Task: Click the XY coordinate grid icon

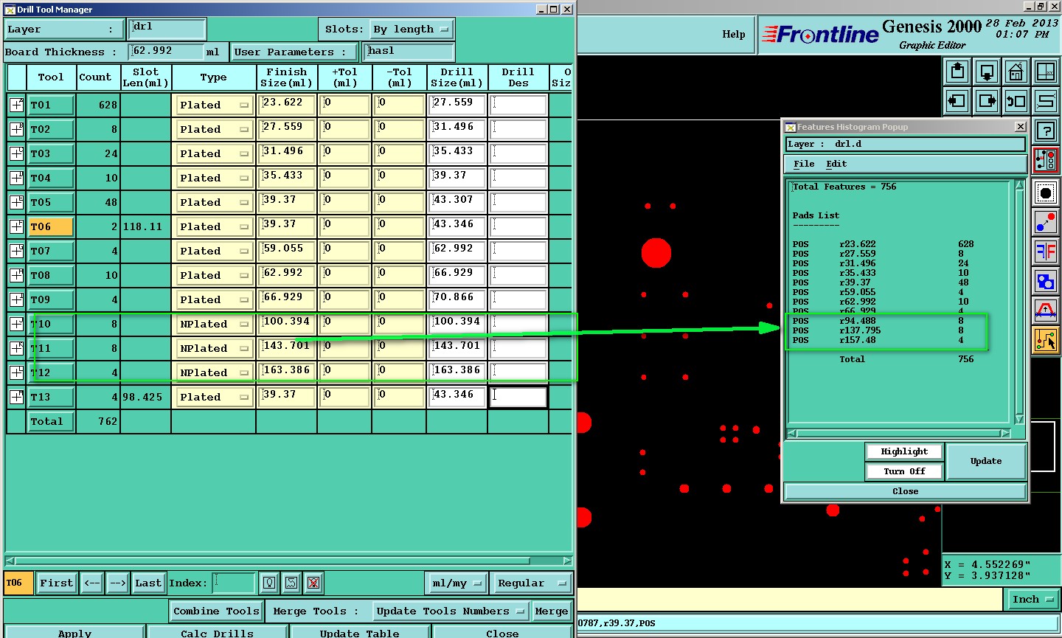Action: pos(1046,72)
